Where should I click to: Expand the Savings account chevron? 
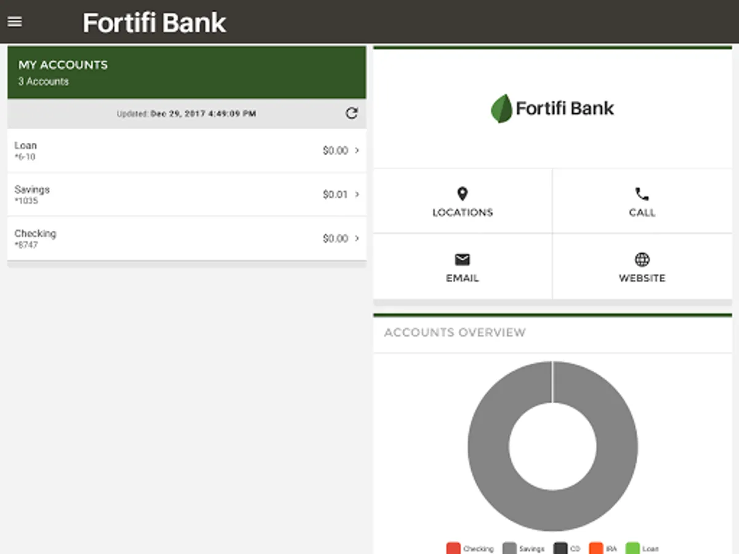[x=357, y=195]
